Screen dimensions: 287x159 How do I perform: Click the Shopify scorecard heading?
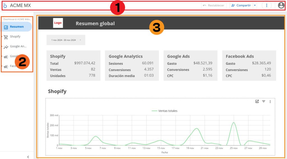[58, 56]
